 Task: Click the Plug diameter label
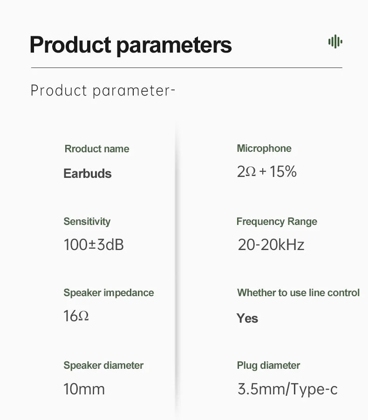268,366
